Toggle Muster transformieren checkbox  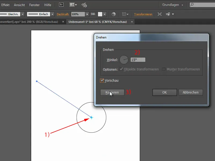tap(164, 69)
